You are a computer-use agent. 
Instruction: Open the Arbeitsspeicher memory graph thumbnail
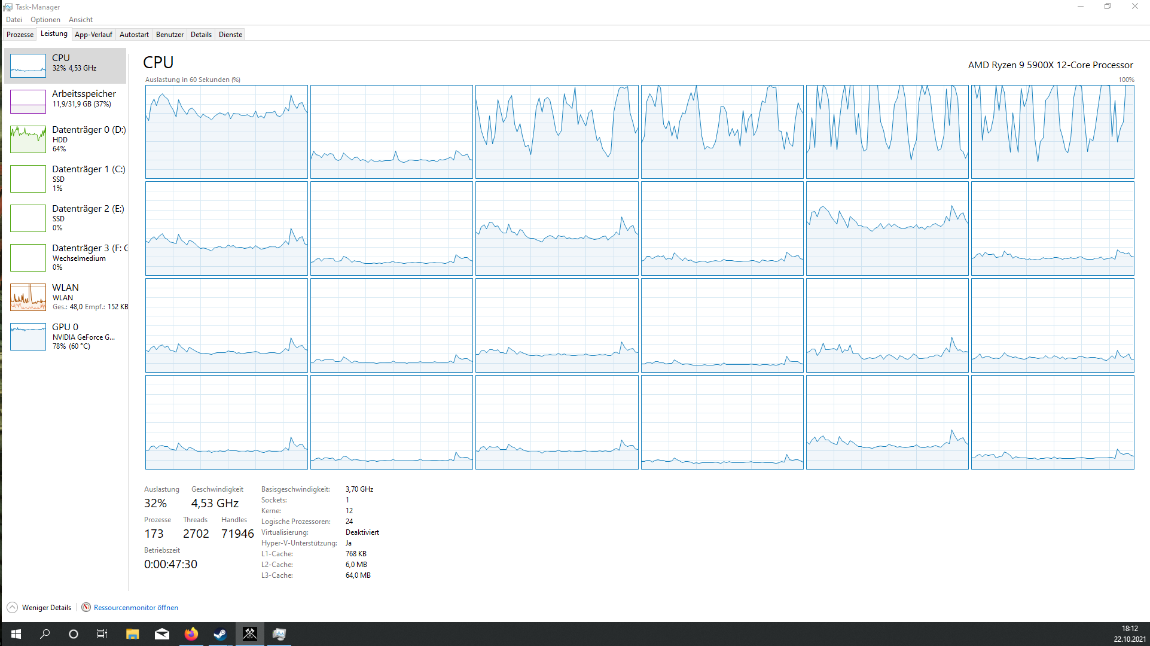click(28, 101)
